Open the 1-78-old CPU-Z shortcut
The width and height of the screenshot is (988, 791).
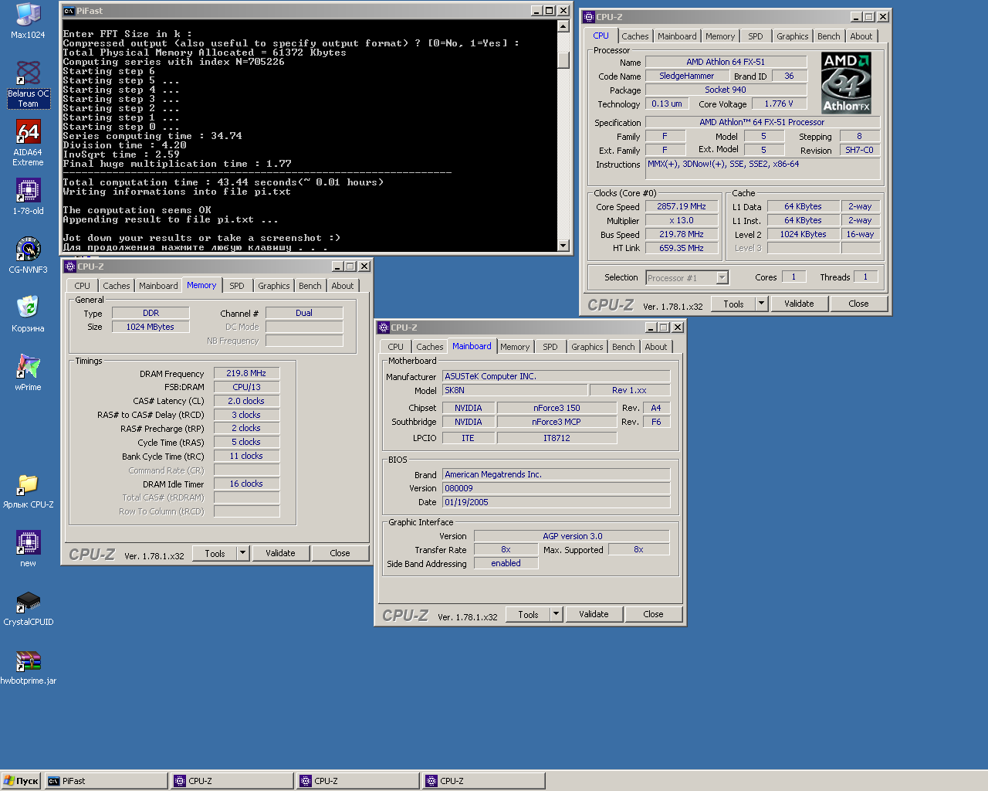(x=28, y=196)
